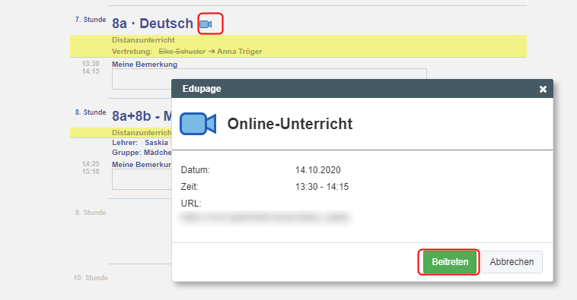577x300 pixels.
Task: Click the substitute teacher name Anna Tröger
Action: [240, 52]
